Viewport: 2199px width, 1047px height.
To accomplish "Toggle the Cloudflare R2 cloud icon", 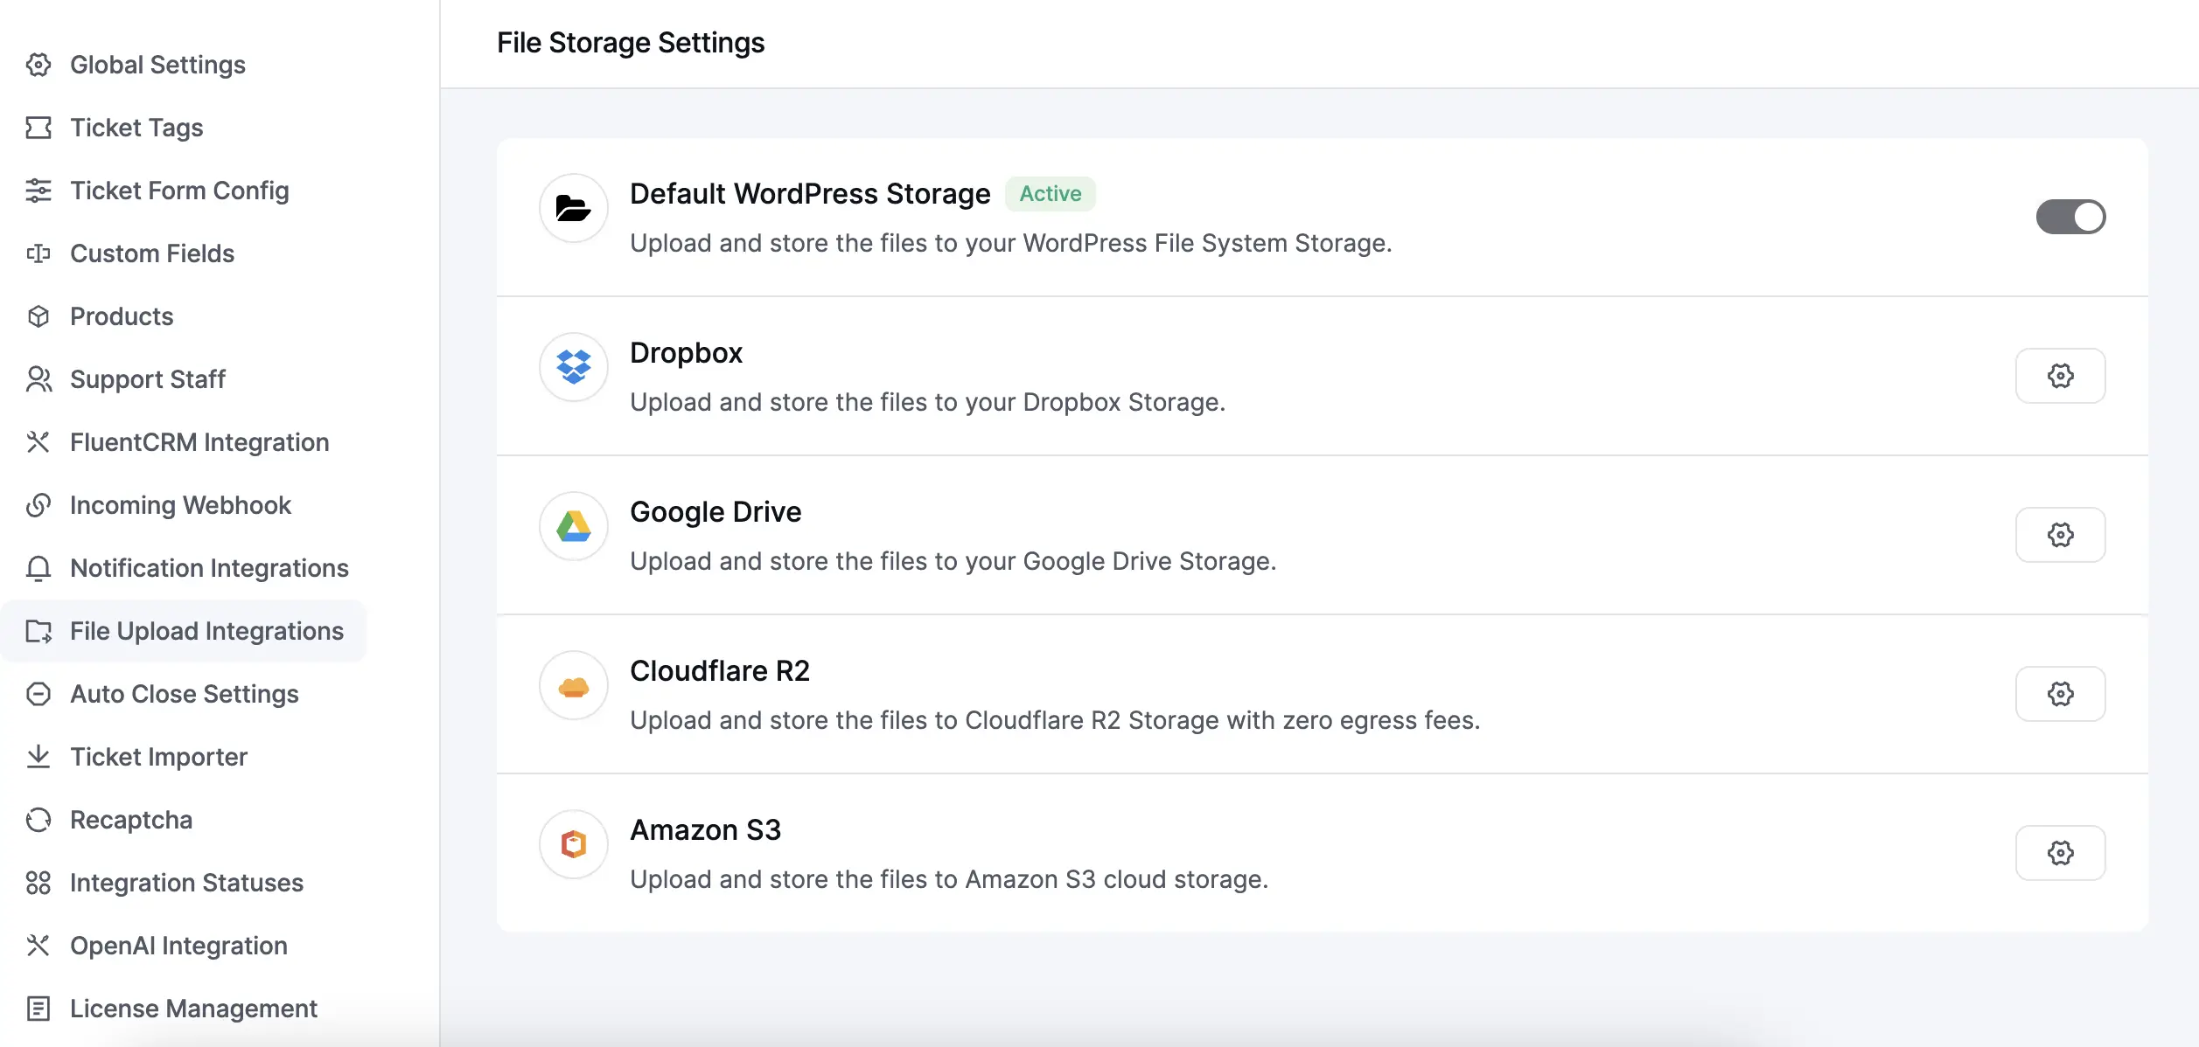I will pos(572,685).
